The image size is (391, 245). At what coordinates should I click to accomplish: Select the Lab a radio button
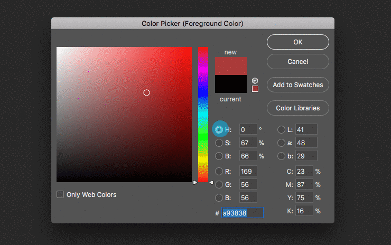point(281,143)
